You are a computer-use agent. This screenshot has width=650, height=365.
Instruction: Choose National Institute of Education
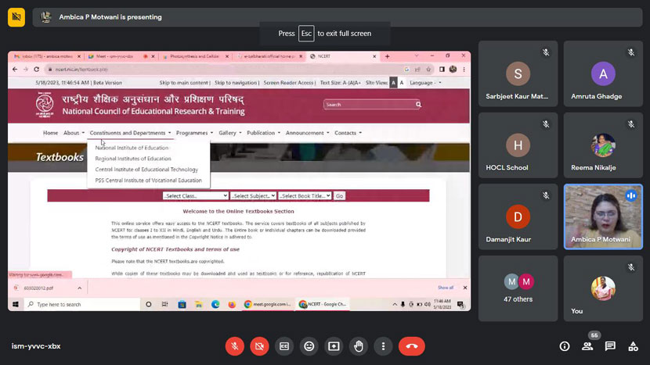coord(132,148)
